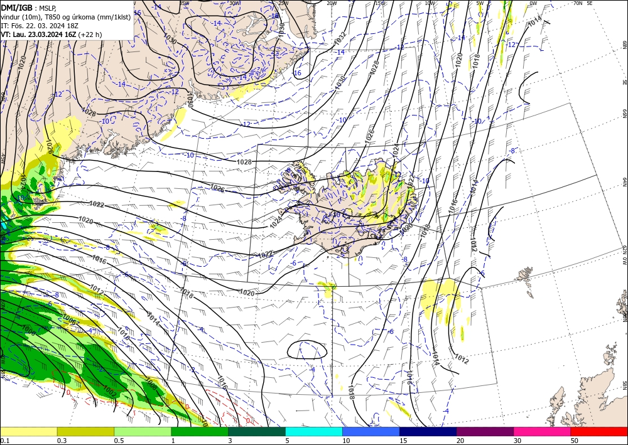Click the '35W' longitude label
This screenshot has height=445, width=628.
[185, 3]
